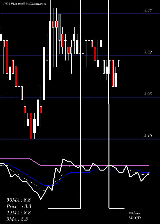Click the USA PIM mail.bullkhan.com title

pos(25,4)
